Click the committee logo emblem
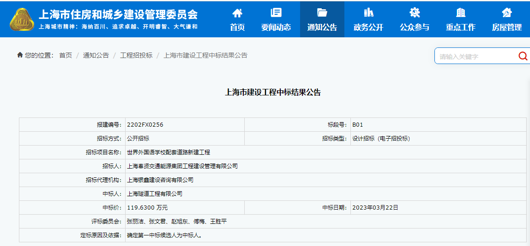 [22, 19]
